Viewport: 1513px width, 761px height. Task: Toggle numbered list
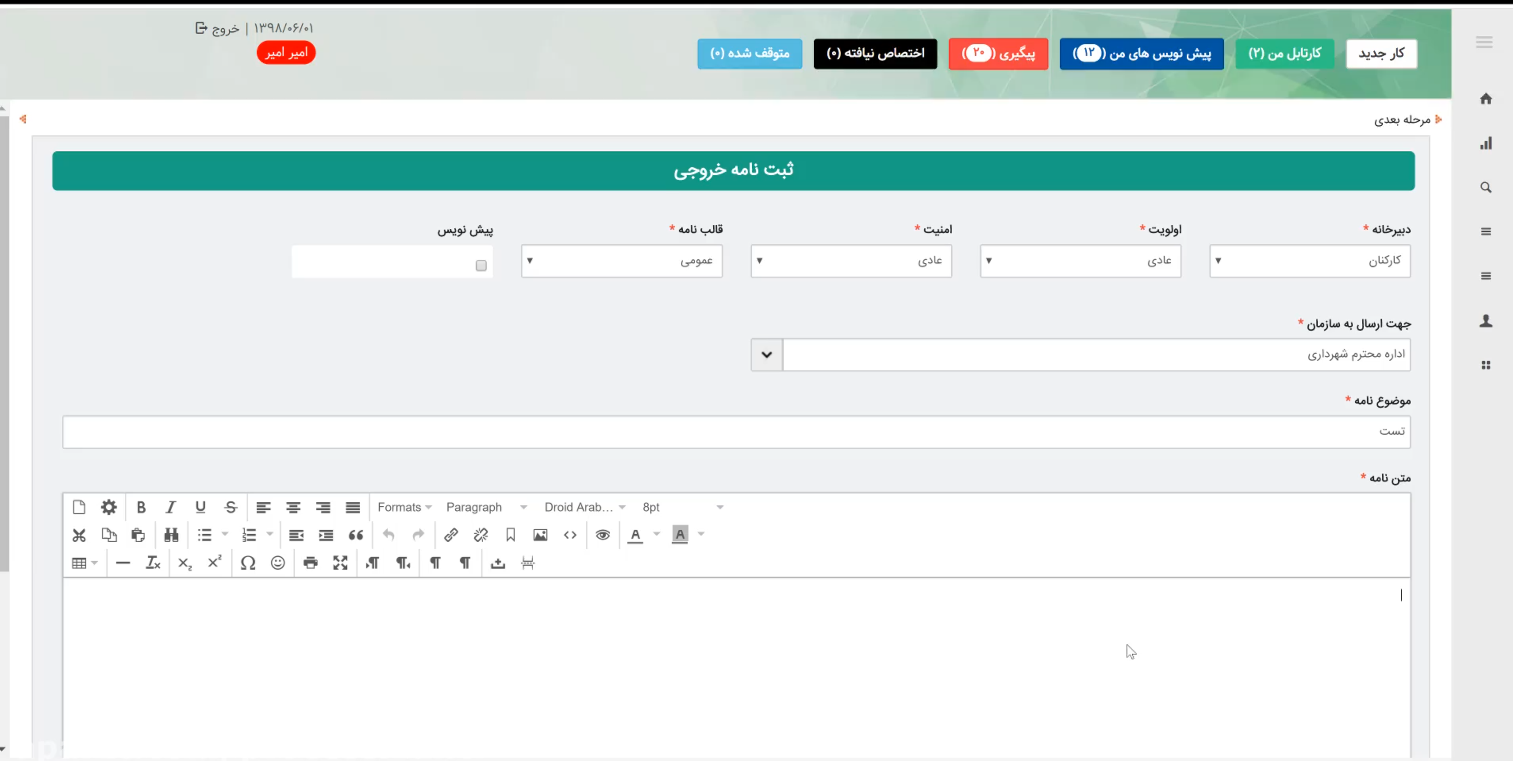(249, 535)
